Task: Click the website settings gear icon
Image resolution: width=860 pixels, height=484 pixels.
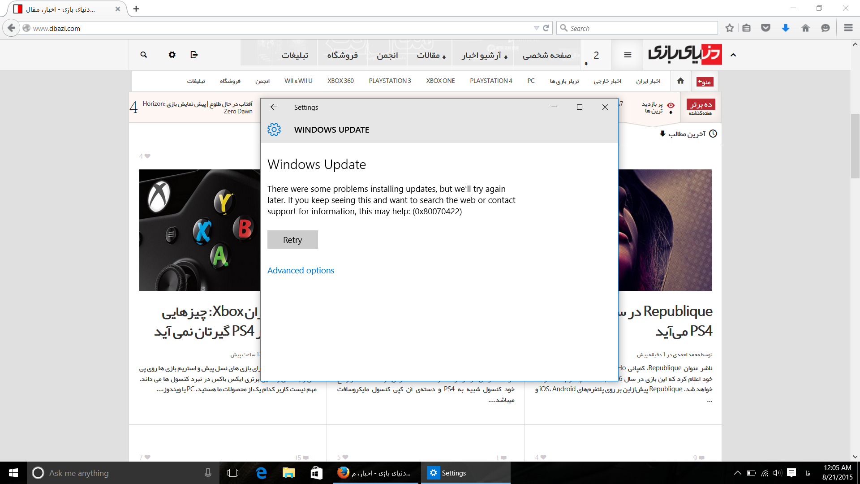Action: click(x=172, y=55)
